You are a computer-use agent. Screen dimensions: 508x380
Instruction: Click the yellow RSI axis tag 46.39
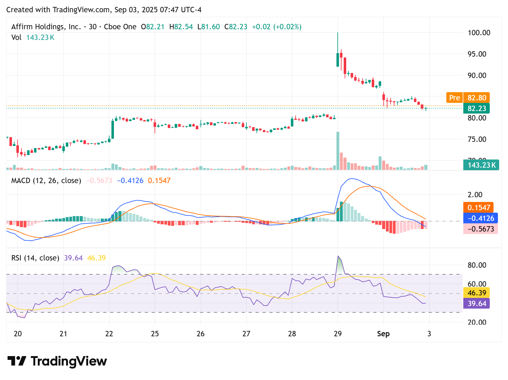[x=477, y=293]
